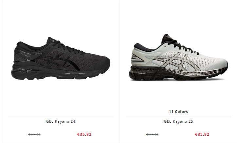Select the red €35.82 price of GEL-Kayano 25
This screenshot has height=143, width=237.
[202, 134]
